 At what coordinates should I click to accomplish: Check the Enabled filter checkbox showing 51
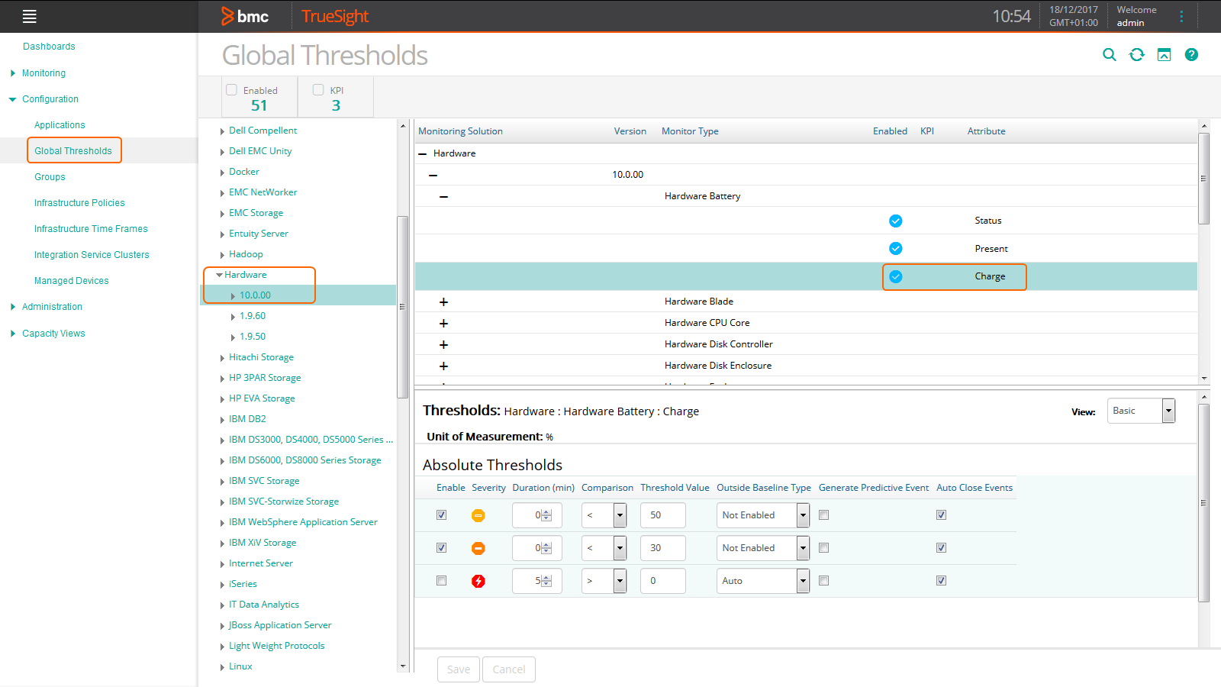point(231,89)
